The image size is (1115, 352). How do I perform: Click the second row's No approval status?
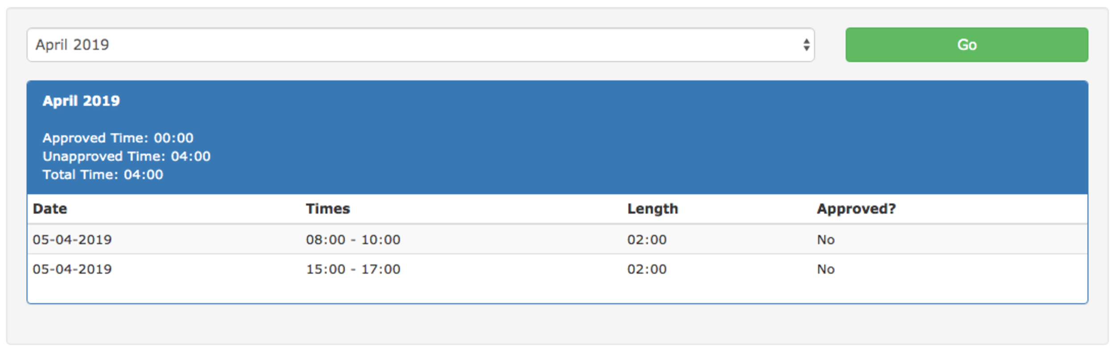coord(826,269)
